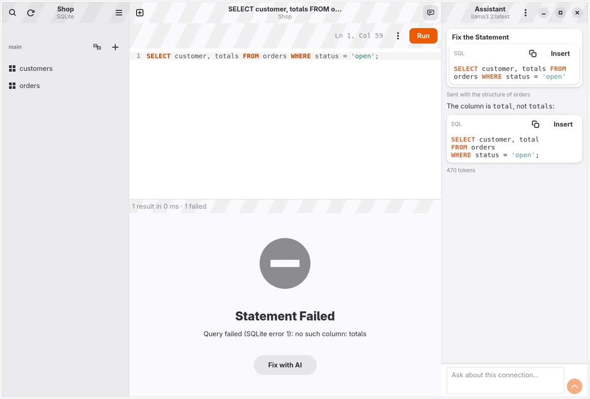590x399 pixels.
Task: Click the Ln 1, Col 59 indicator
Action: pyautogui.click(x=359, y=36)
